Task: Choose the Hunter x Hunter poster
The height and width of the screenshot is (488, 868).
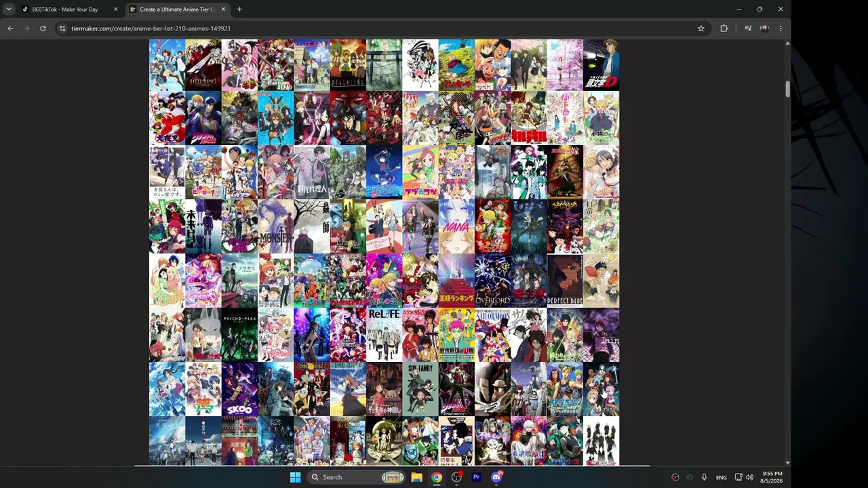Action: (493, 65)
